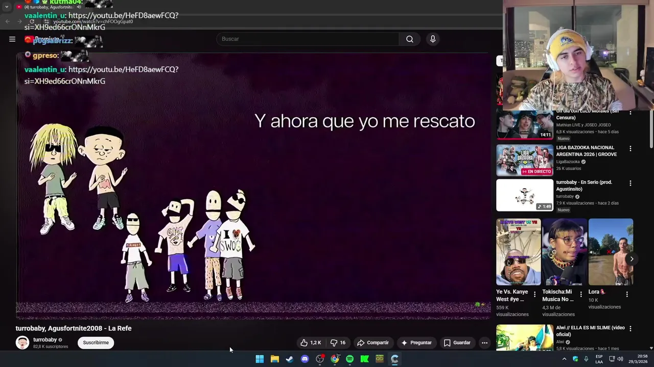Image resolution: width=654 pixels, height=367 pixels.
Task: Open the Minecraft block taskbar icon
Action: coord(380,359)
